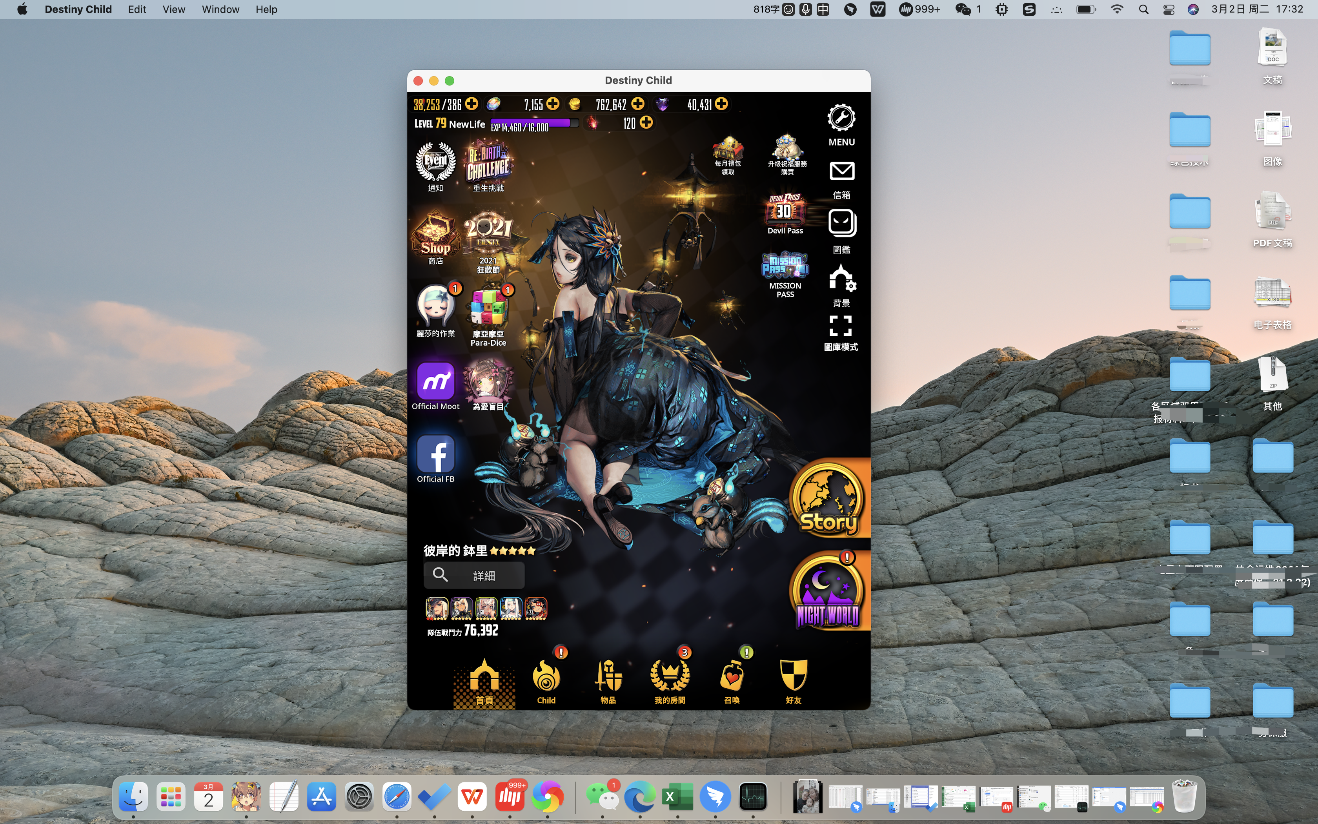The image size is (1318, 824).
Task: Add stamina with the plus button
Action: tap(471, 104)
